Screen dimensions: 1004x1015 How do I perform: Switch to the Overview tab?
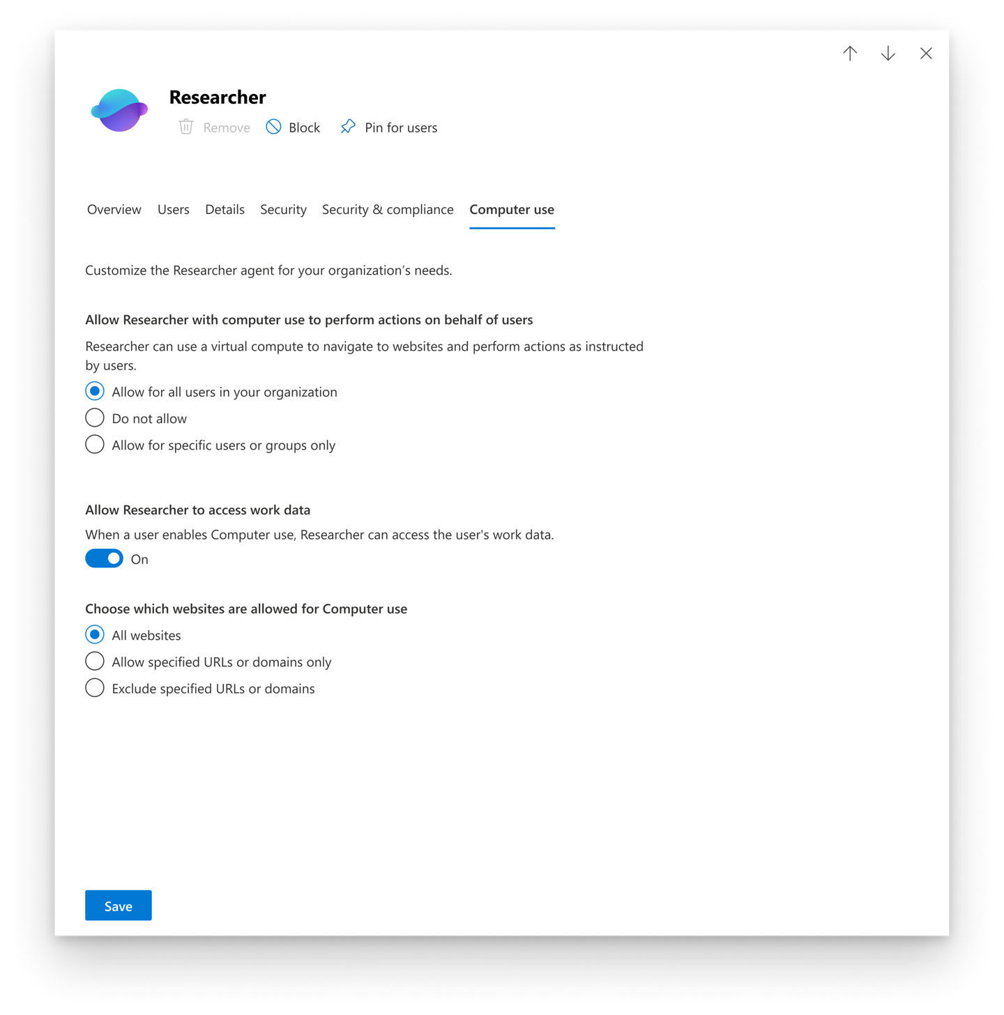114,210
